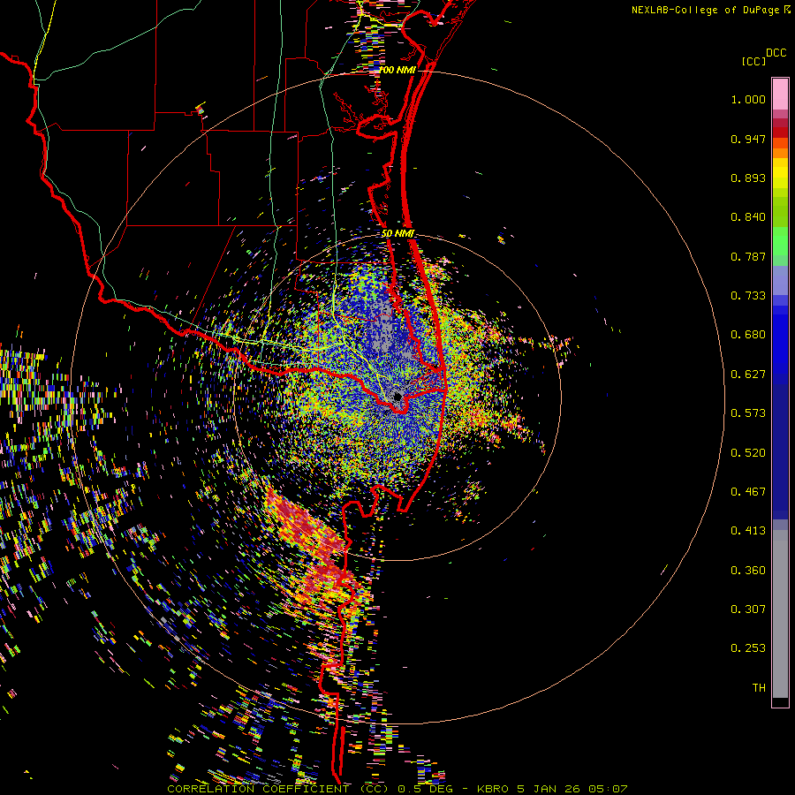Click the TH threshold label
The width and height of the screenshot is (795, 795).
[759, 688]
